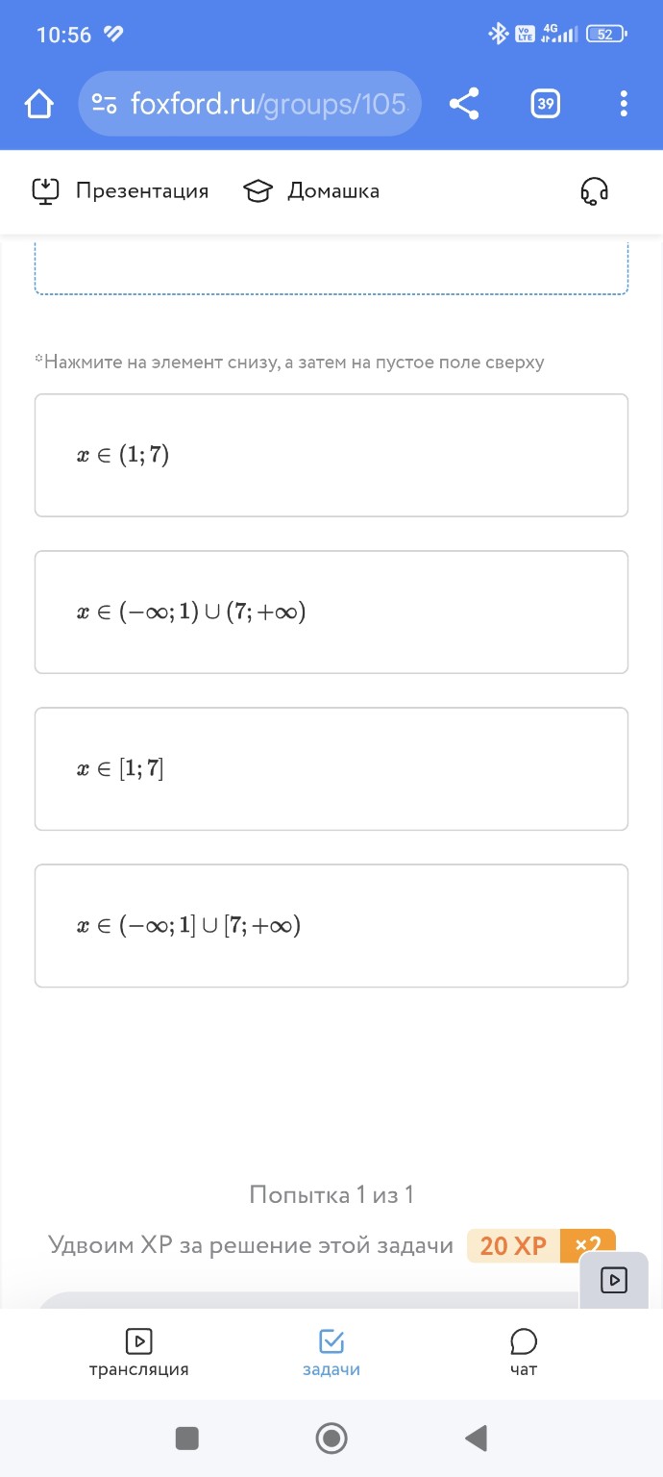Switch to the чат tab
This screenshot has height=1477, width=663.
pyautogui.click(x=524, y=1352)
